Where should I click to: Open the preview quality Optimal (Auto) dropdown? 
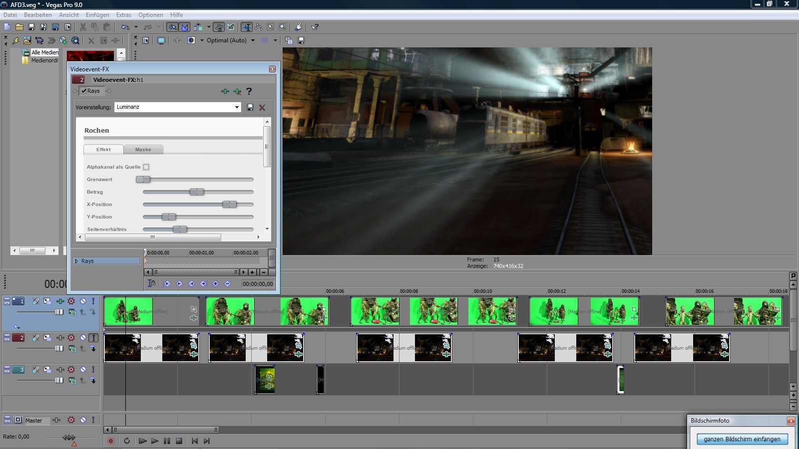click(253, 40)
